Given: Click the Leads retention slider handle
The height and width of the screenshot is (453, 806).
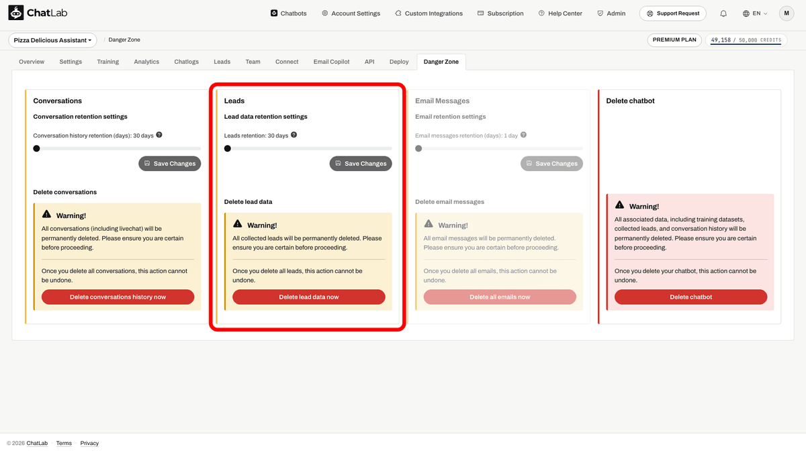Looking at the screenshot, I should point(228,148).
